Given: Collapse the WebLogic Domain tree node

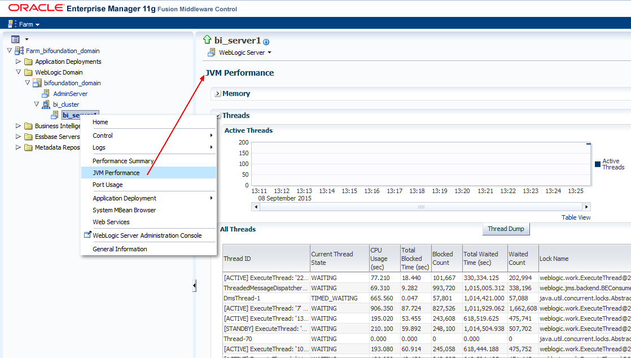Looking at the screenshot, I should point(18,72).
